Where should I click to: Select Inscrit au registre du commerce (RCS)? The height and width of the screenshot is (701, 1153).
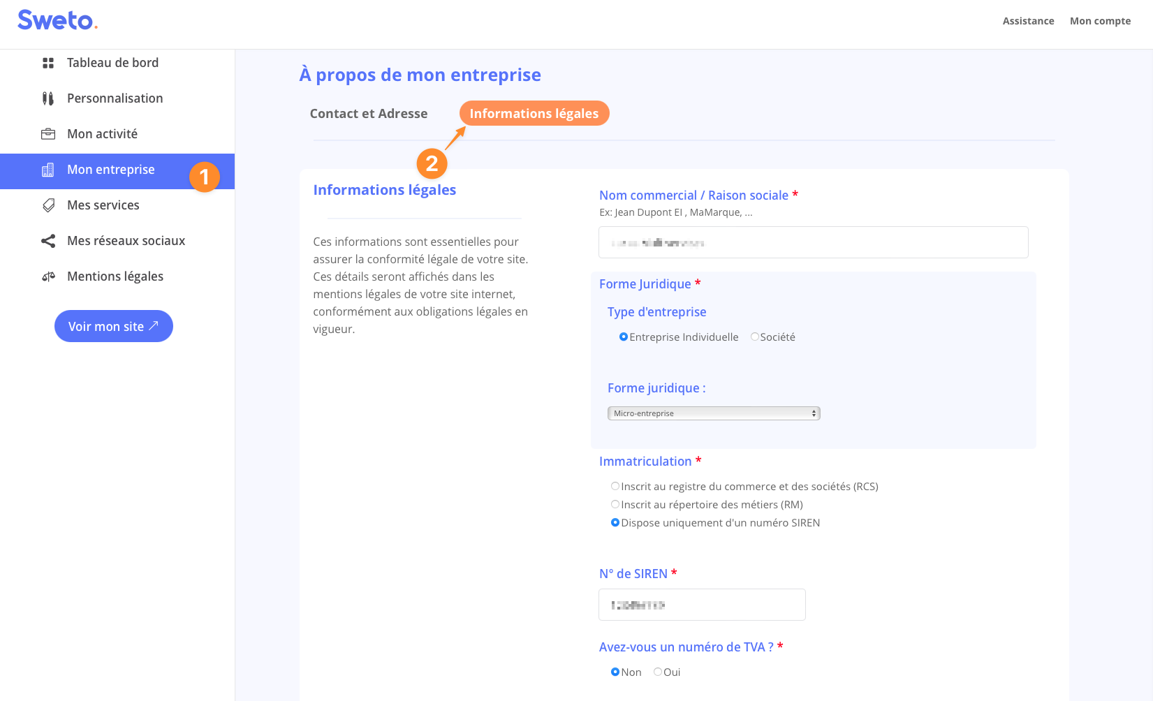615,486
